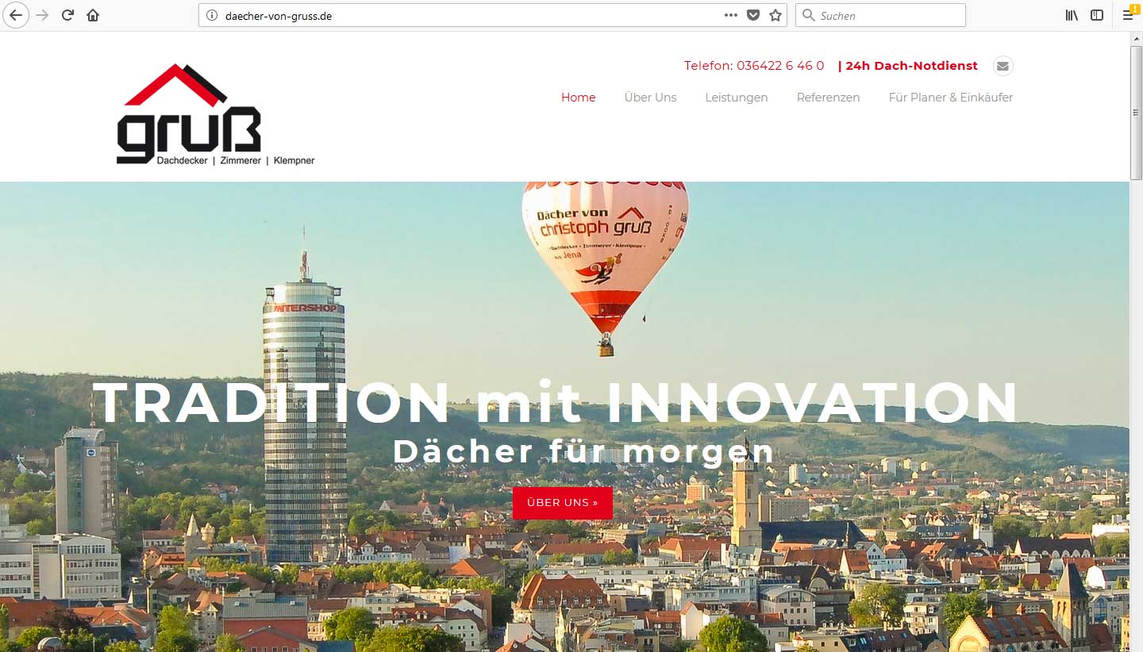The width and height of the screenshot is (1143, 652).
Task: Open the Leistungen menu item
Action: 737,98
